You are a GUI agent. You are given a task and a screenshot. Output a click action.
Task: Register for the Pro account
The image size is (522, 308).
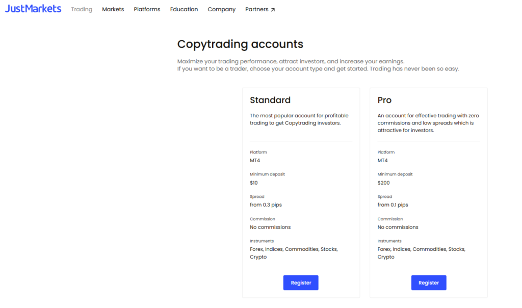[x=428, y=283]
